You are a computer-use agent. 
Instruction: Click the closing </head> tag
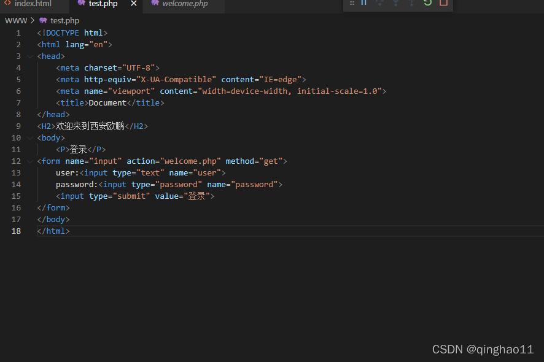pos(53,114)
